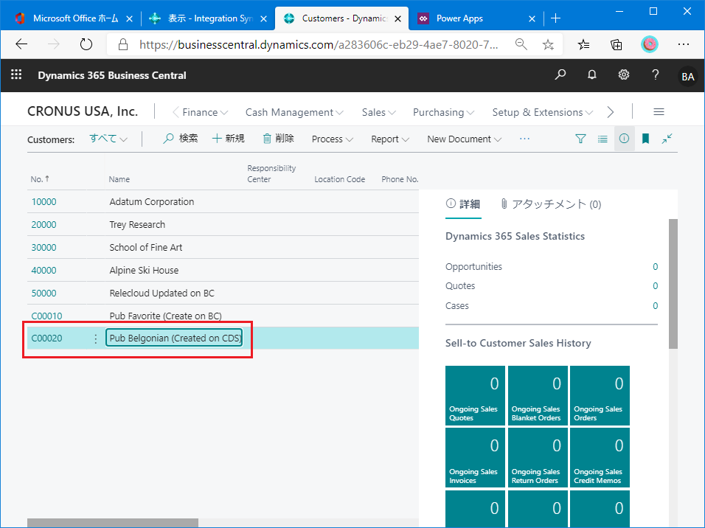This screenshot has width=705, height=528.
Task: Expand the Cash Management menu
Action: pyautogui.click(x=294, y=112)
